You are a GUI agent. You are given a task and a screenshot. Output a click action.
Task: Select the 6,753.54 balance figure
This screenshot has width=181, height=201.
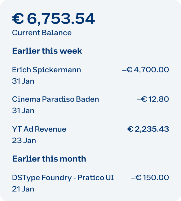point(61,19)
